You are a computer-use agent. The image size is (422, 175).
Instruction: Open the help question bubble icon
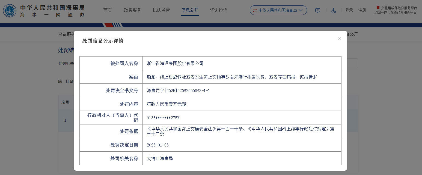click(x=317, y=10)
